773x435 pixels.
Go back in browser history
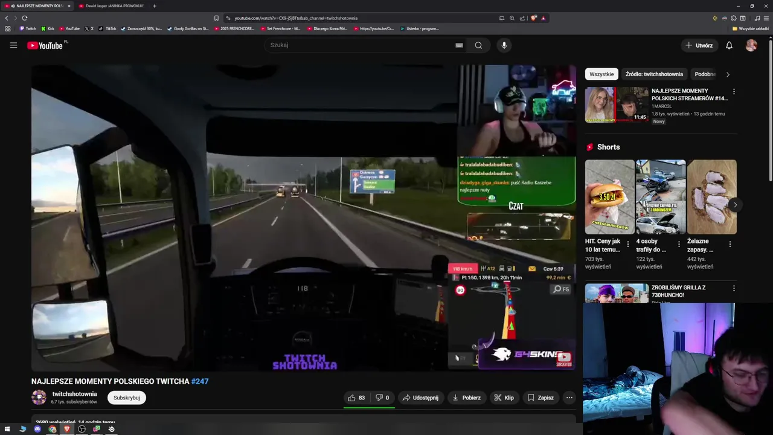[7, 18]
